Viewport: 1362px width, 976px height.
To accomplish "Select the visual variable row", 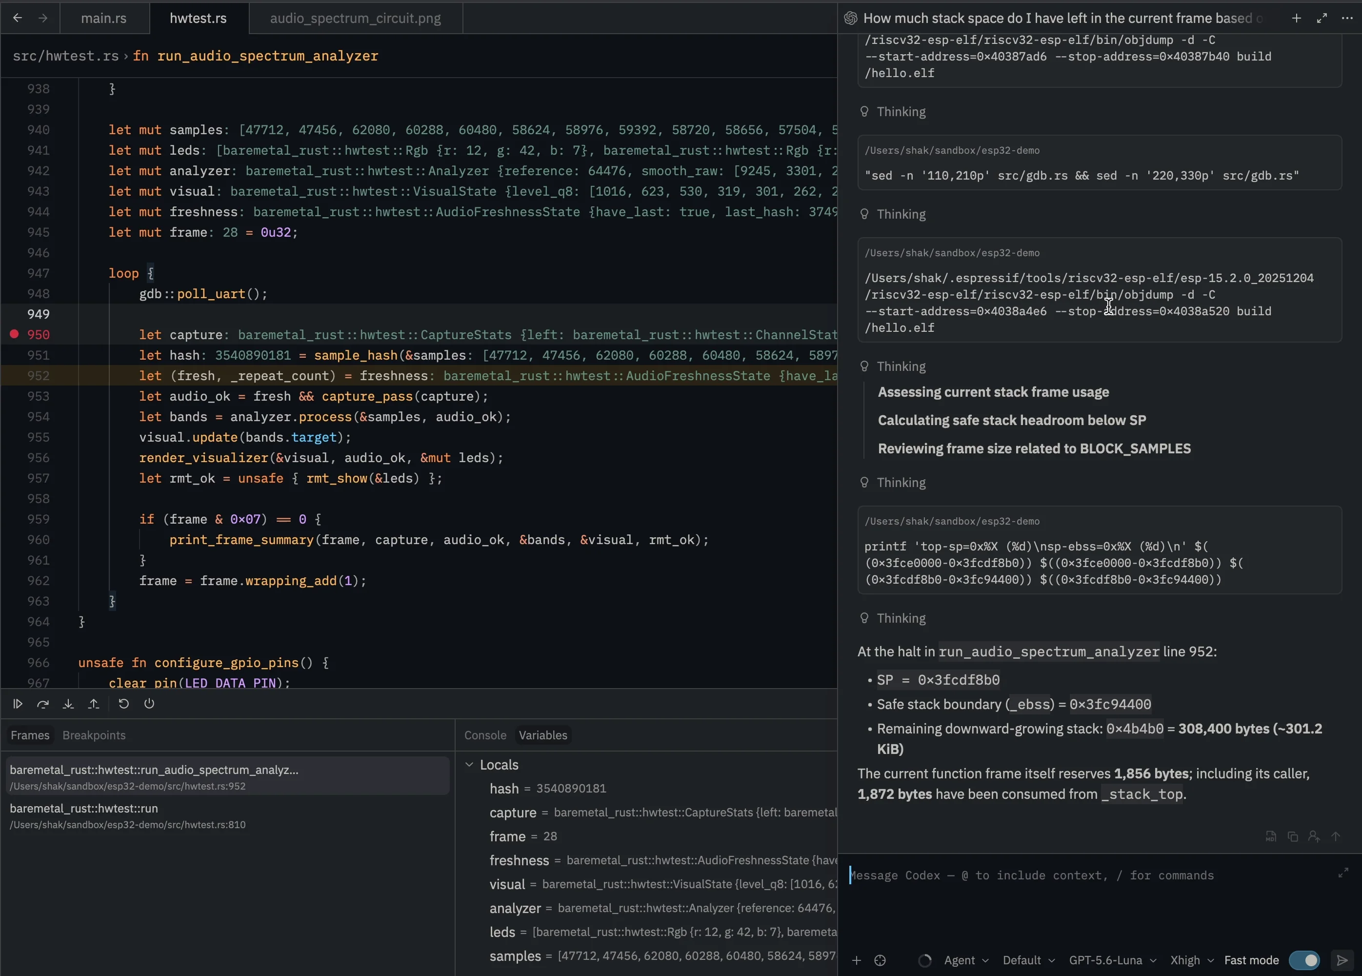I will (x=646, y=885).
